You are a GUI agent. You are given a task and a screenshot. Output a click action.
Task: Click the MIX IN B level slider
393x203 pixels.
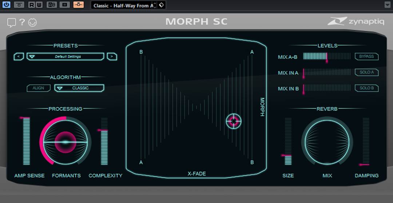[x=327, y=88]
